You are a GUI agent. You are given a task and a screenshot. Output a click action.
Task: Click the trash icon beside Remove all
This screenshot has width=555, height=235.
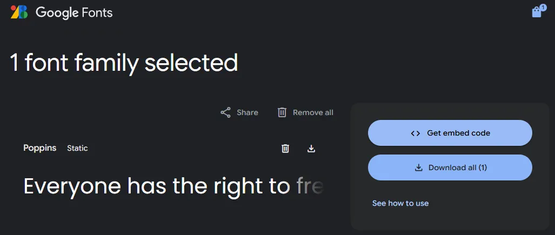(x=282, y=112)
